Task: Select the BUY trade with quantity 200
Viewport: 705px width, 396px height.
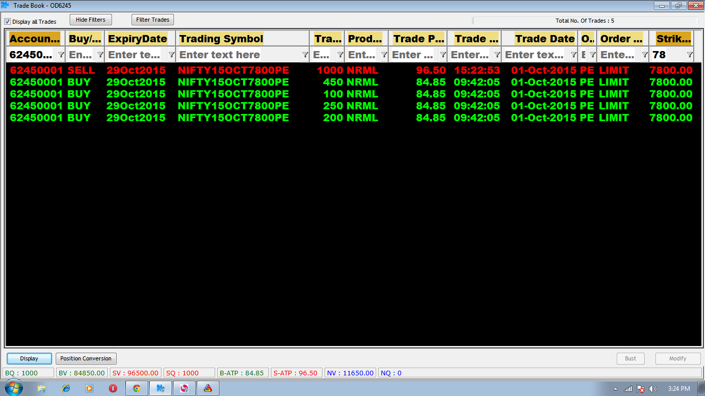Action: 352,118
